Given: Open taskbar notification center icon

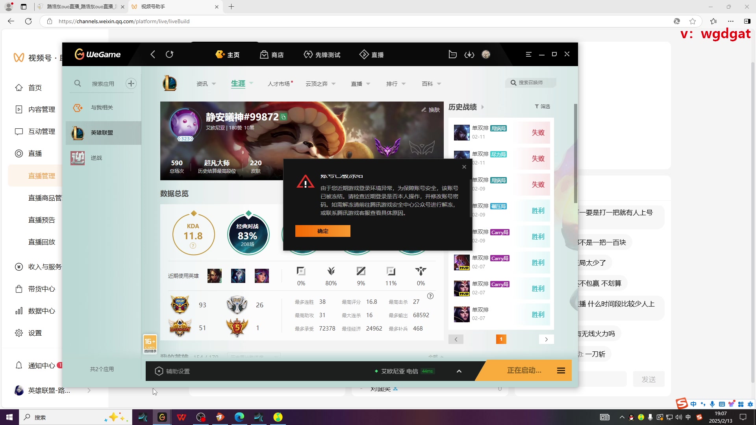Looking at the screenshot, I should point(743,417).
